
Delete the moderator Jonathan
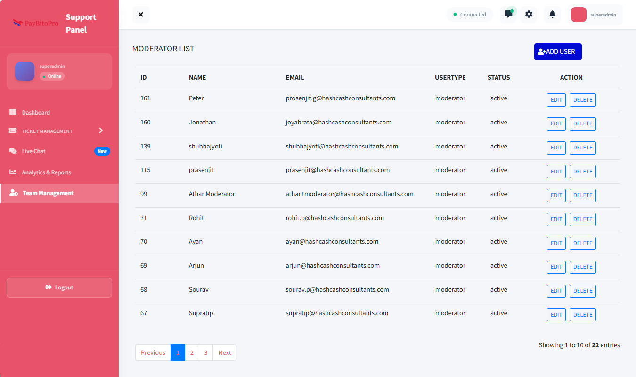(582, 124)
